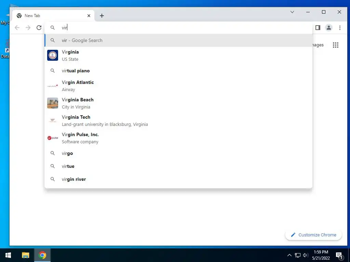Select the New Tab tab
Viewport: 350px width, 262px height.
pyautogui.click(x=53, y=16)
